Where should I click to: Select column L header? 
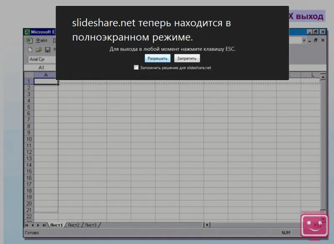pos(312,75)
